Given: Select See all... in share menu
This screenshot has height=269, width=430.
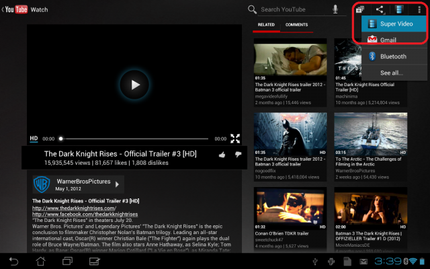Looking at the screenshot, I should [x=394, y=73].
